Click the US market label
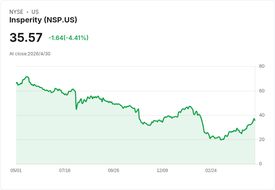 (x=35, y=12)
